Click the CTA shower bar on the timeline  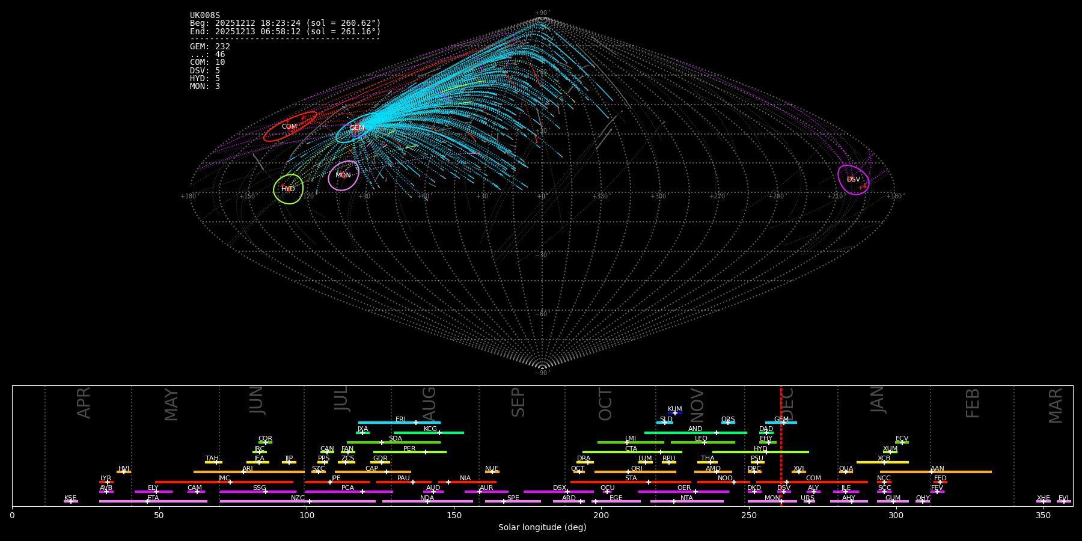click(x=632, y=452)
